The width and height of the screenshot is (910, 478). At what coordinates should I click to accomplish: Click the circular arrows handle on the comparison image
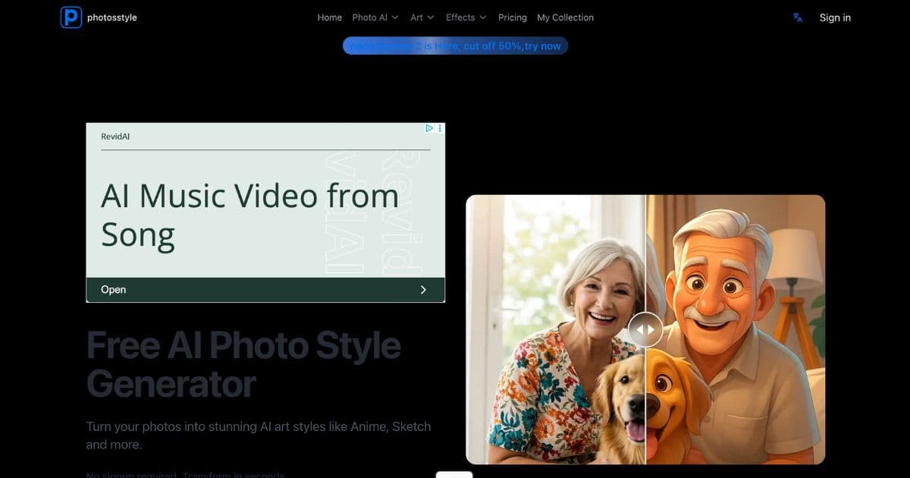[645, 329]
